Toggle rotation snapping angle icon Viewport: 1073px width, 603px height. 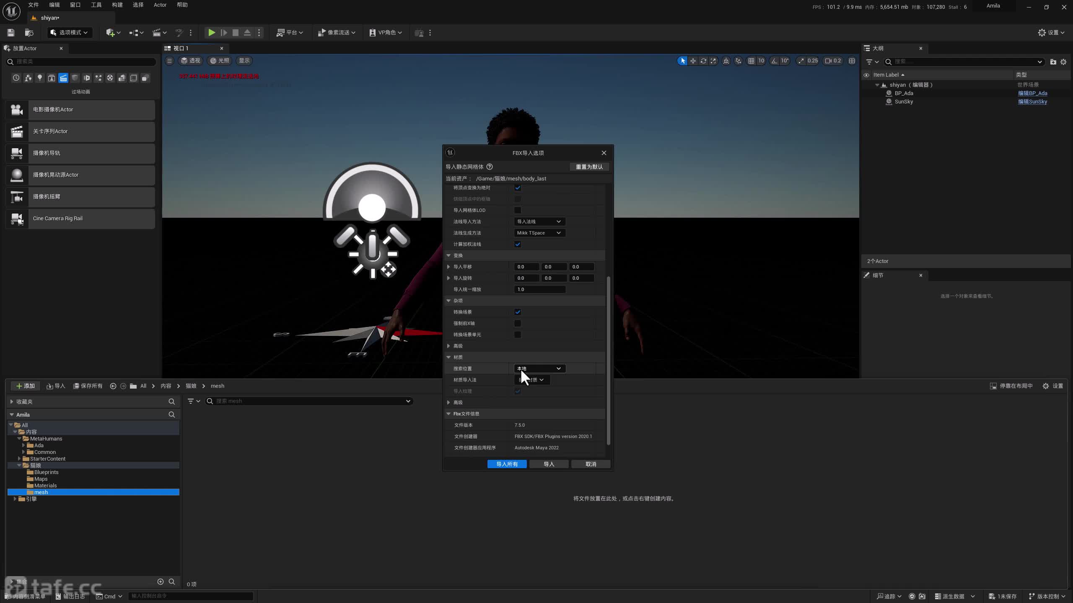coord(774,61)
